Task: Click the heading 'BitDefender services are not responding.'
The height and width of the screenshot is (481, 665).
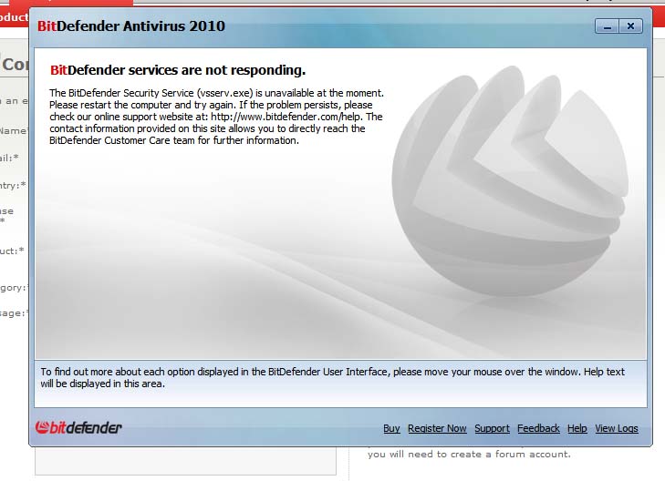Action: pos(178,70)
